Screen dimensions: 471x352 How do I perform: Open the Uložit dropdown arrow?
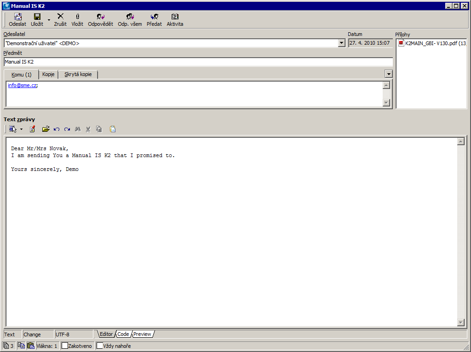(x=49, y=20)
